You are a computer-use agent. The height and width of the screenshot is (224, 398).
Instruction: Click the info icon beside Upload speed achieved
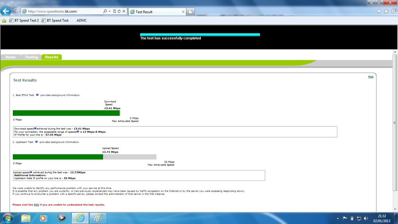tap(31, 172)
